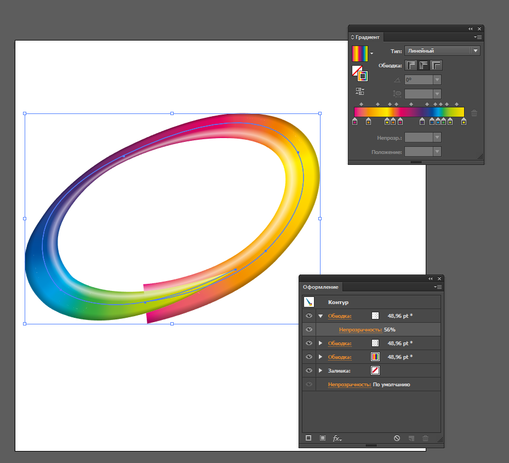The height and width of the screenshot is (463, 509).
Task: Open the Тип dropdown showing Линейный
Action: [x=442, y=50]
